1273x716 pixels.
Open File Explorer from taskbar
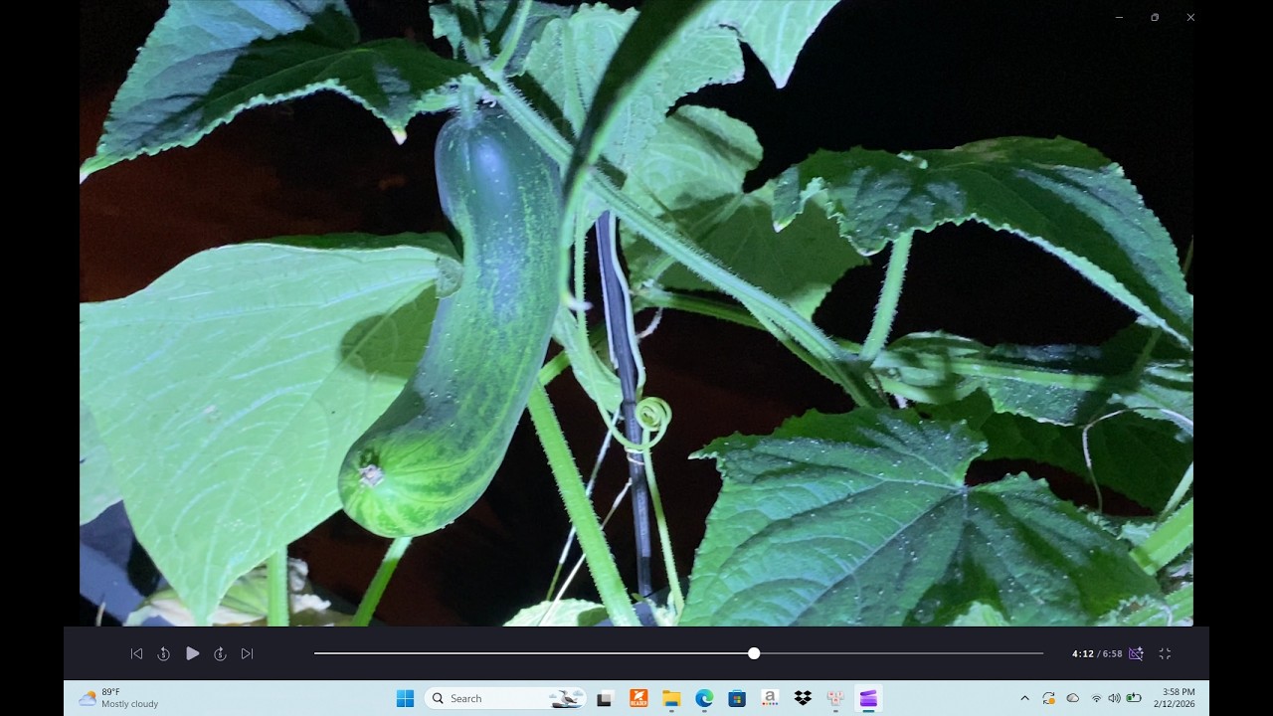[671, 698]
